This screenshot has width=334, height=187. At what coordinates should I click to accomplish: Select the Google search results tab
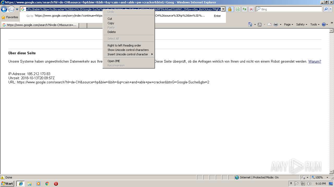click(40, 25)
